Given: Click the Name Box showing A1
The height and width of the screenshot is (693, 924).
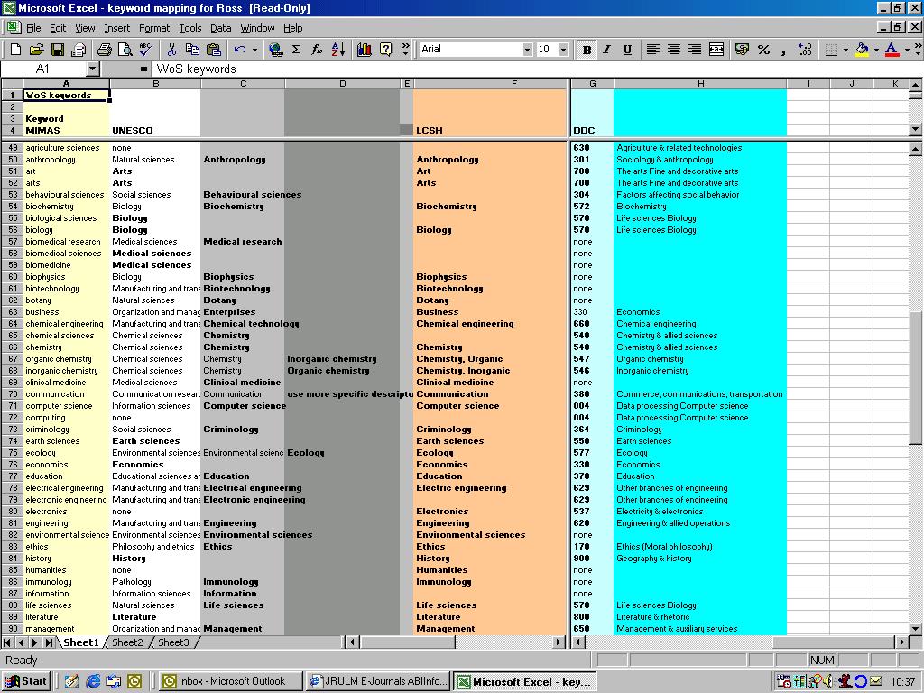Looking at the screenshot, I should 43,69.
